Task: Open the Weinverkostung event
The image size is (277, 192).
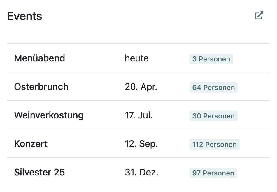Action: 49,115
